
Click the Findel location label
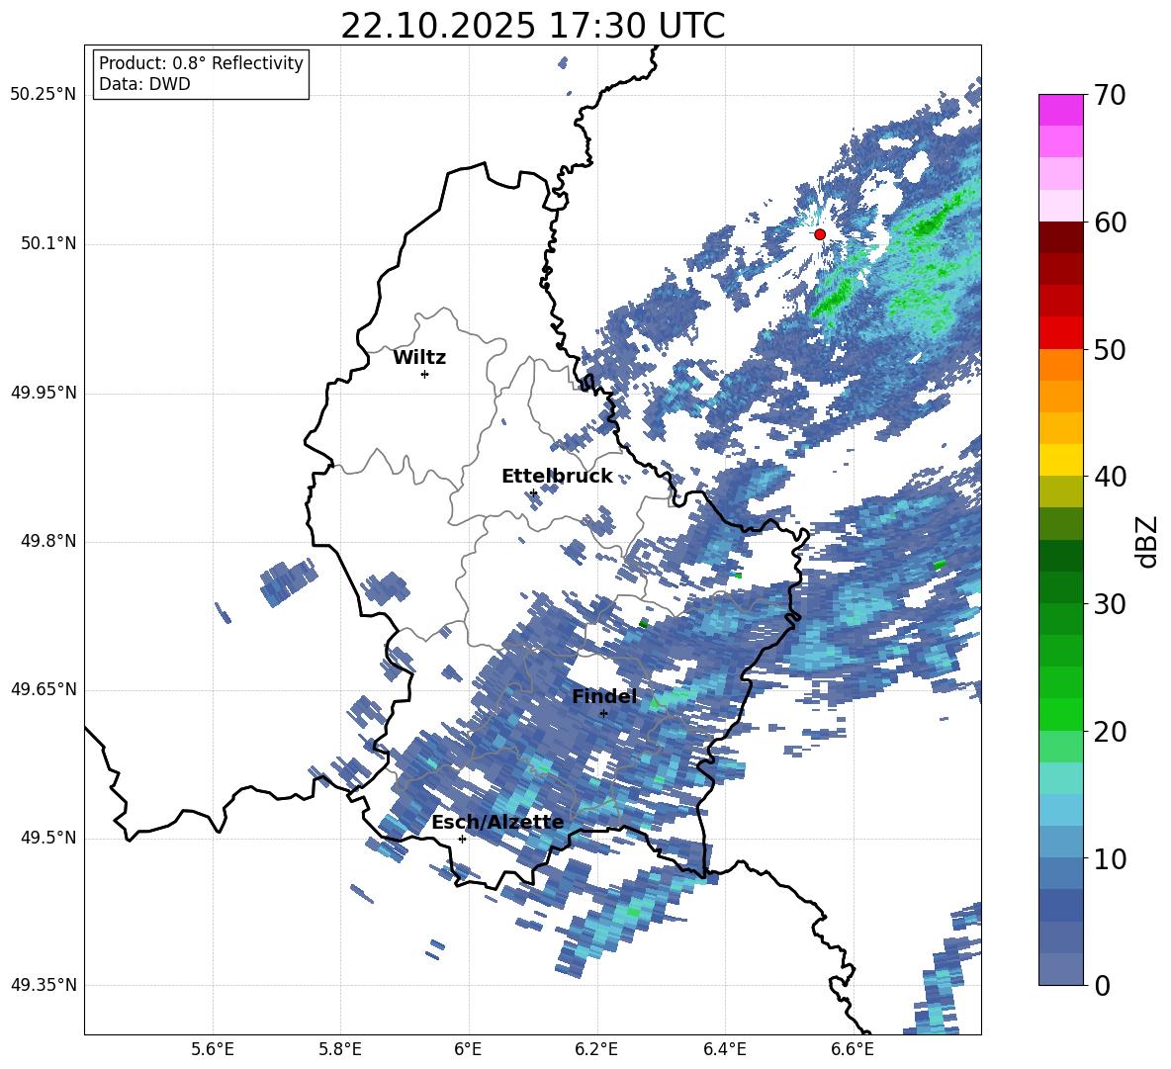[x=604, y=697]
